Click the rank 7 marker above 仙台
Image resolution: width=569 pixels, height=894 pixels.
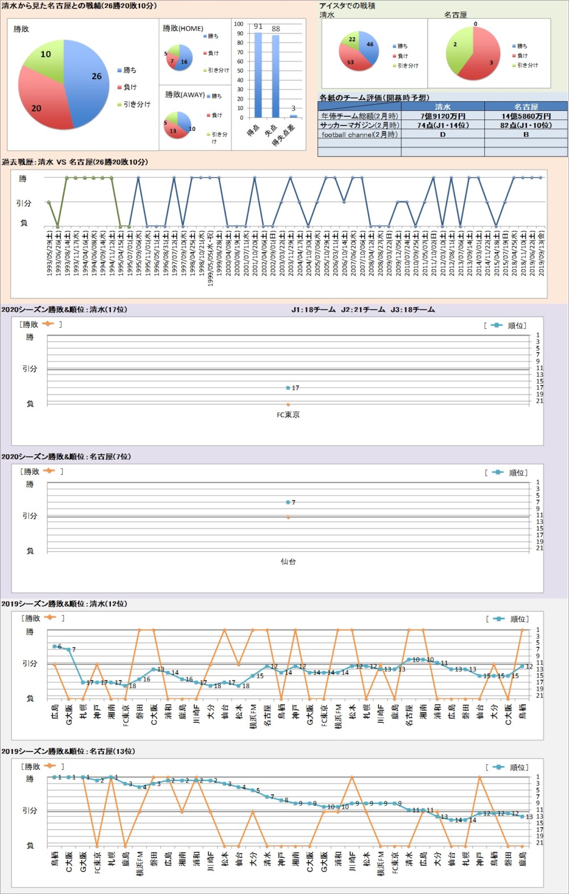point(288,502)
